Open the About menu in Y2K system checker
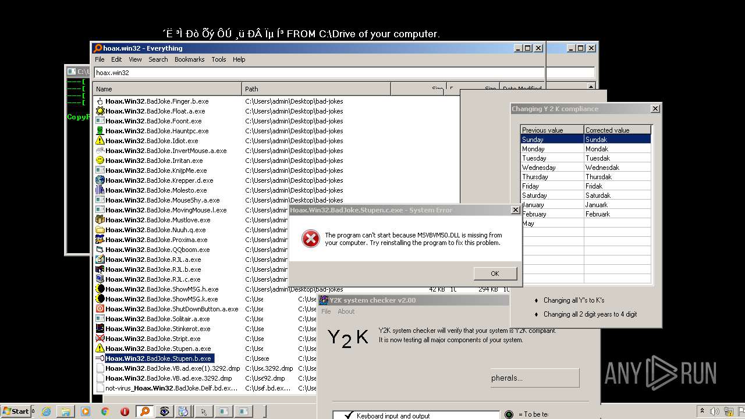The height and width of the screenshot is (419, 745). 346,311
